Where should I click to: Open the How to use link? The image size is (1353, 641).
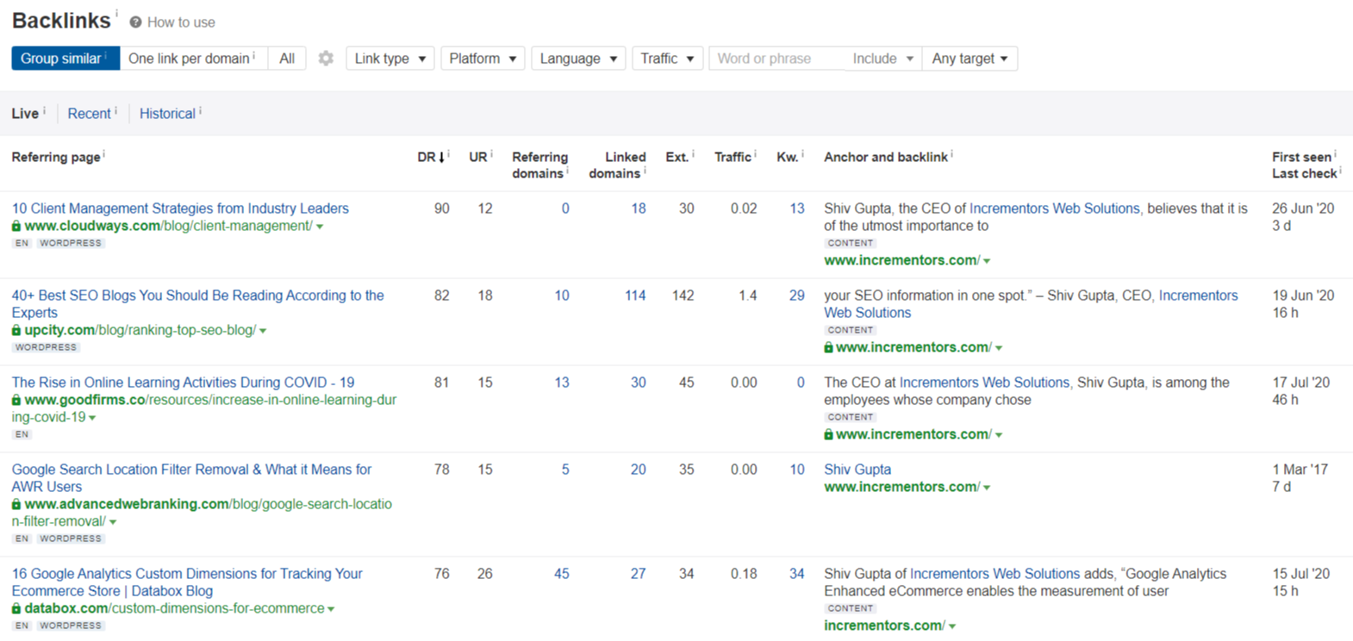[x=181, y=22]
